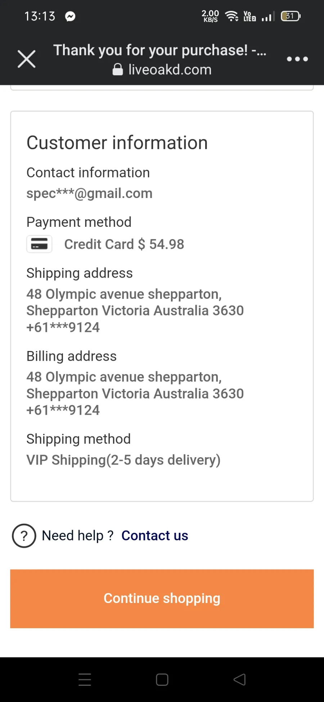Open the Android recent apps menu icon

85,680
